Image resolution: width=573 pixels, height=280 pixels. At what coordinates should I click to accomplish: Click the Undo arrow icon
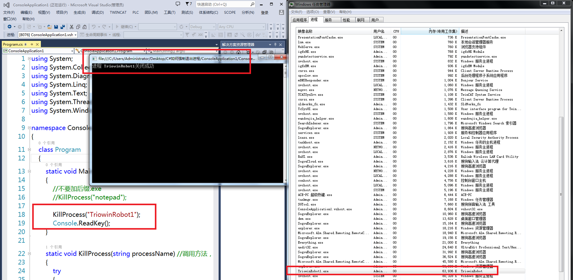tap(94, 27)
